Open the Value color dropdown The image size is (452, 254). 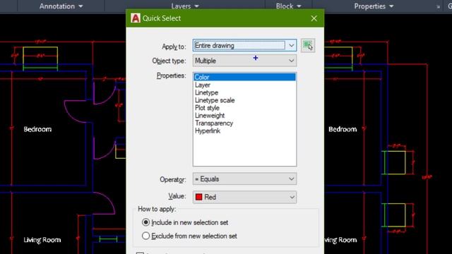244,197
